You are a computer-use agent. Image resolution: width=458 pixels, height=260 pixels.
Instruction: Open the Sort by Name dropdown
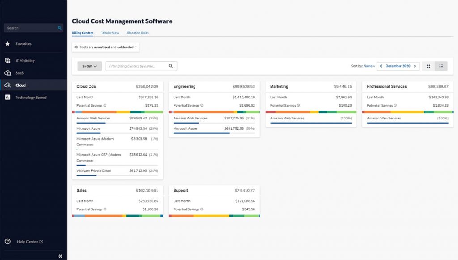tap(369, 66)
